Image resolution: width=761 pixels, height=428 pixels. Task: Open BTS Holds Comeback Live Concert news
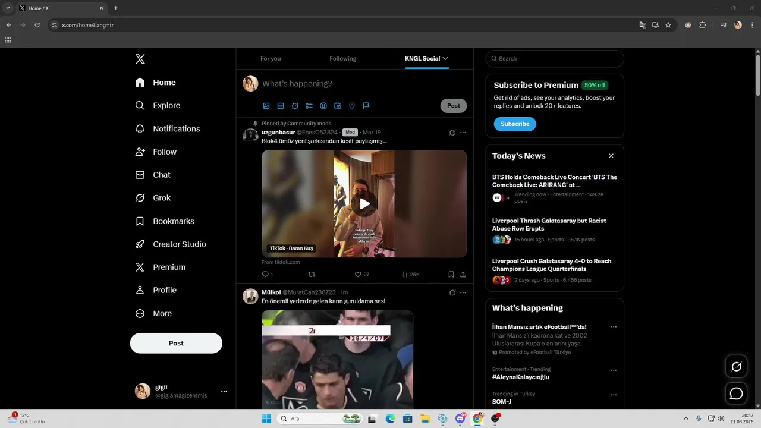555,188
